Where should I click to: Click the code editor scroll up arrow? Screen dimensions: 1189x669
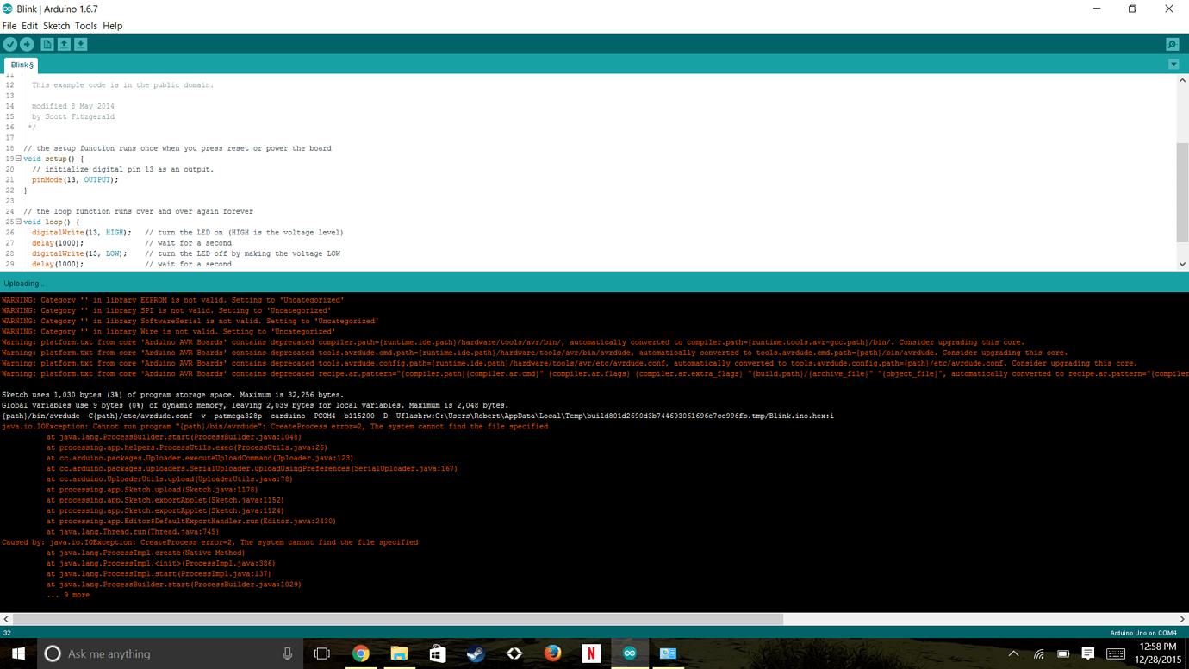tap(1182, 80)
